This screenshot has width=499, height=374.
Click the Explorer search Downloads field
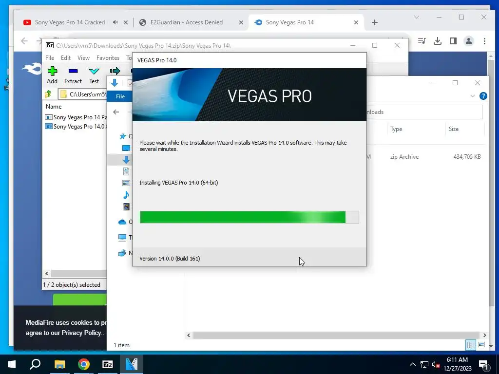tap(424, 112)
